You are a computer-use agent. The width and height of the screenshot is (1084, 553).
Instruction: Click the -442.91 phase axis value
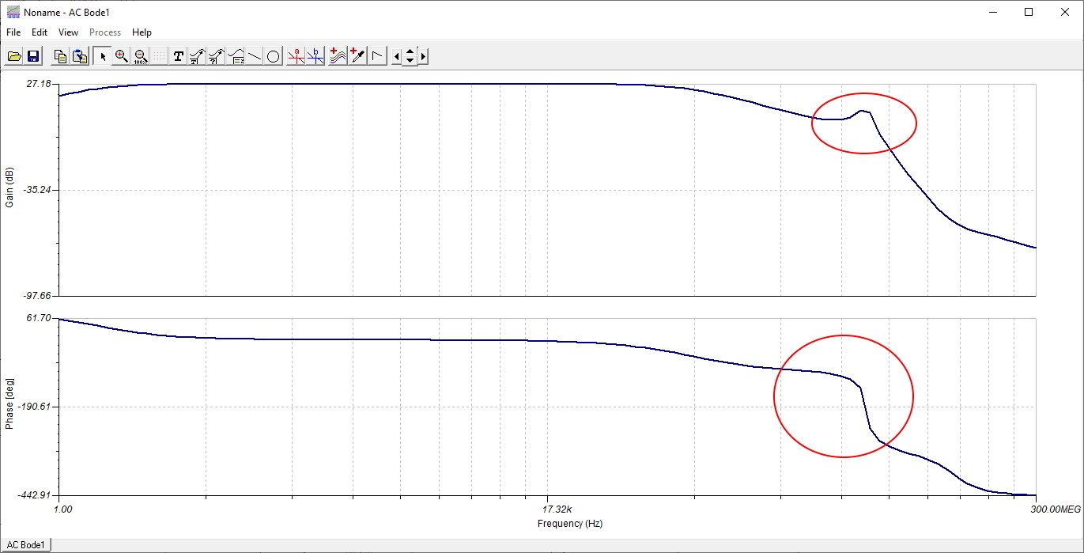[x=34, y=495]
